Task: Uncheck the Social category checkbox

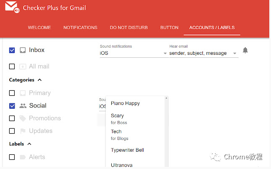Action: pyautogui.click(x=12, y=106)
